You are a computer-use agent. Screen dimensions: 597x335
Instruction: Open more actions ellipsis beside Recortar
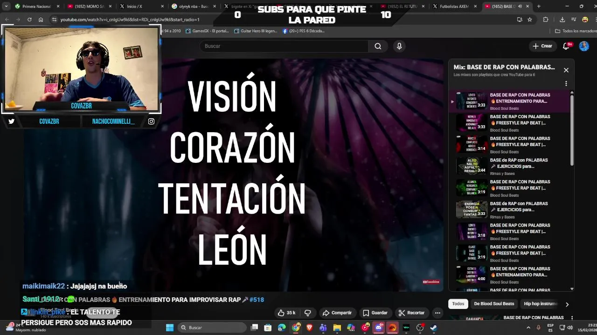click(437, 313)
